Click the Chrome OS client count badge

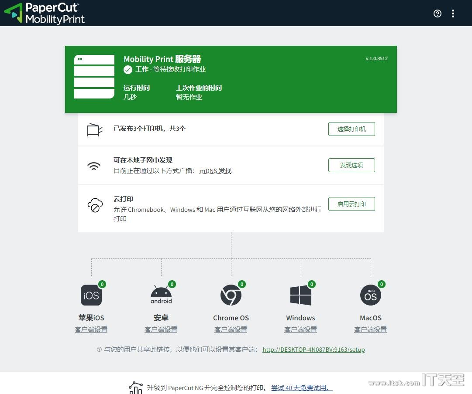point(242,284)
